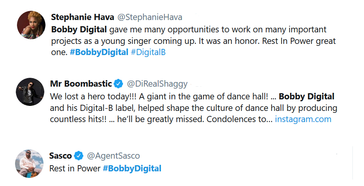Open the Sasco display name
The height and width of the screenshot is (186, 364).
click(60, 156)
